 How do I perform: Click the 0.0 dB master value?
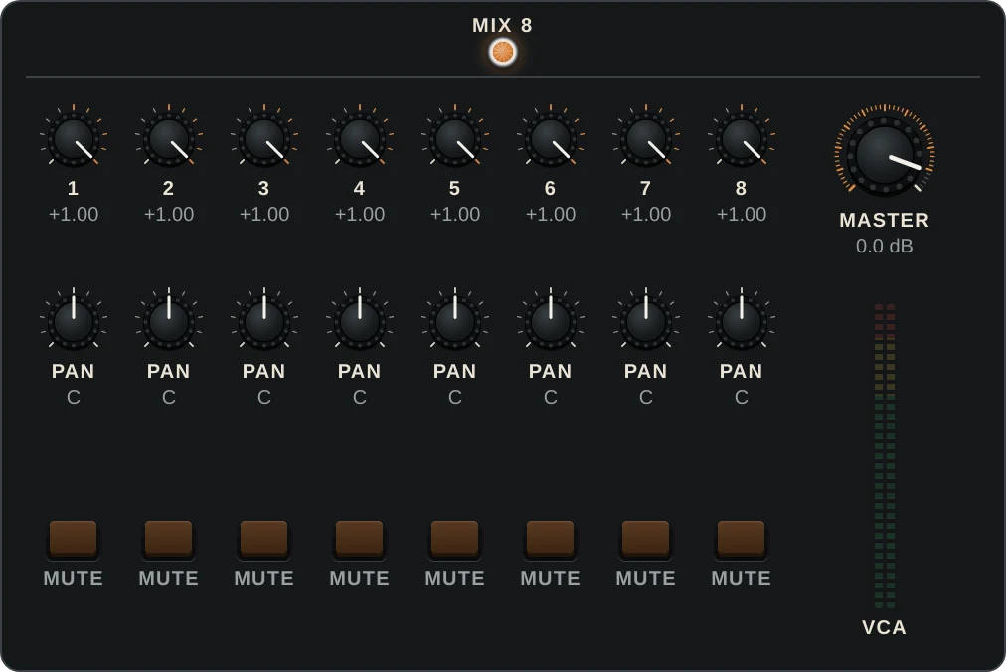click(x=884, y=246)
